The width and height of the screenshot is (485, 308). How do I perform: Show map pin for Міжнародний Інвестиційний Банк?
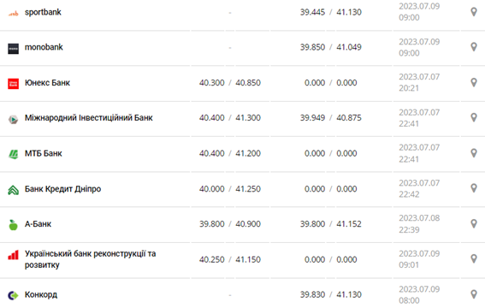point(474,117)
